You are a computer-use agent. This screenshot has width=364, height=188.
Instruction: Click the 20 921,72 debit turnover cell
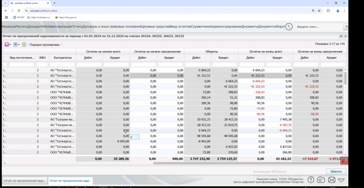click(x=198, y=120)
